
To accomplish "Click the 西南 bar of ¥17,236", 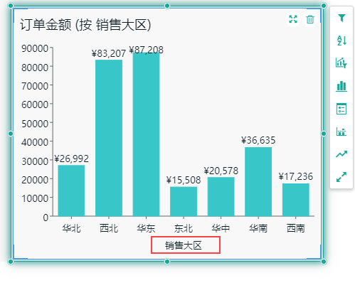I will [296, 200].
